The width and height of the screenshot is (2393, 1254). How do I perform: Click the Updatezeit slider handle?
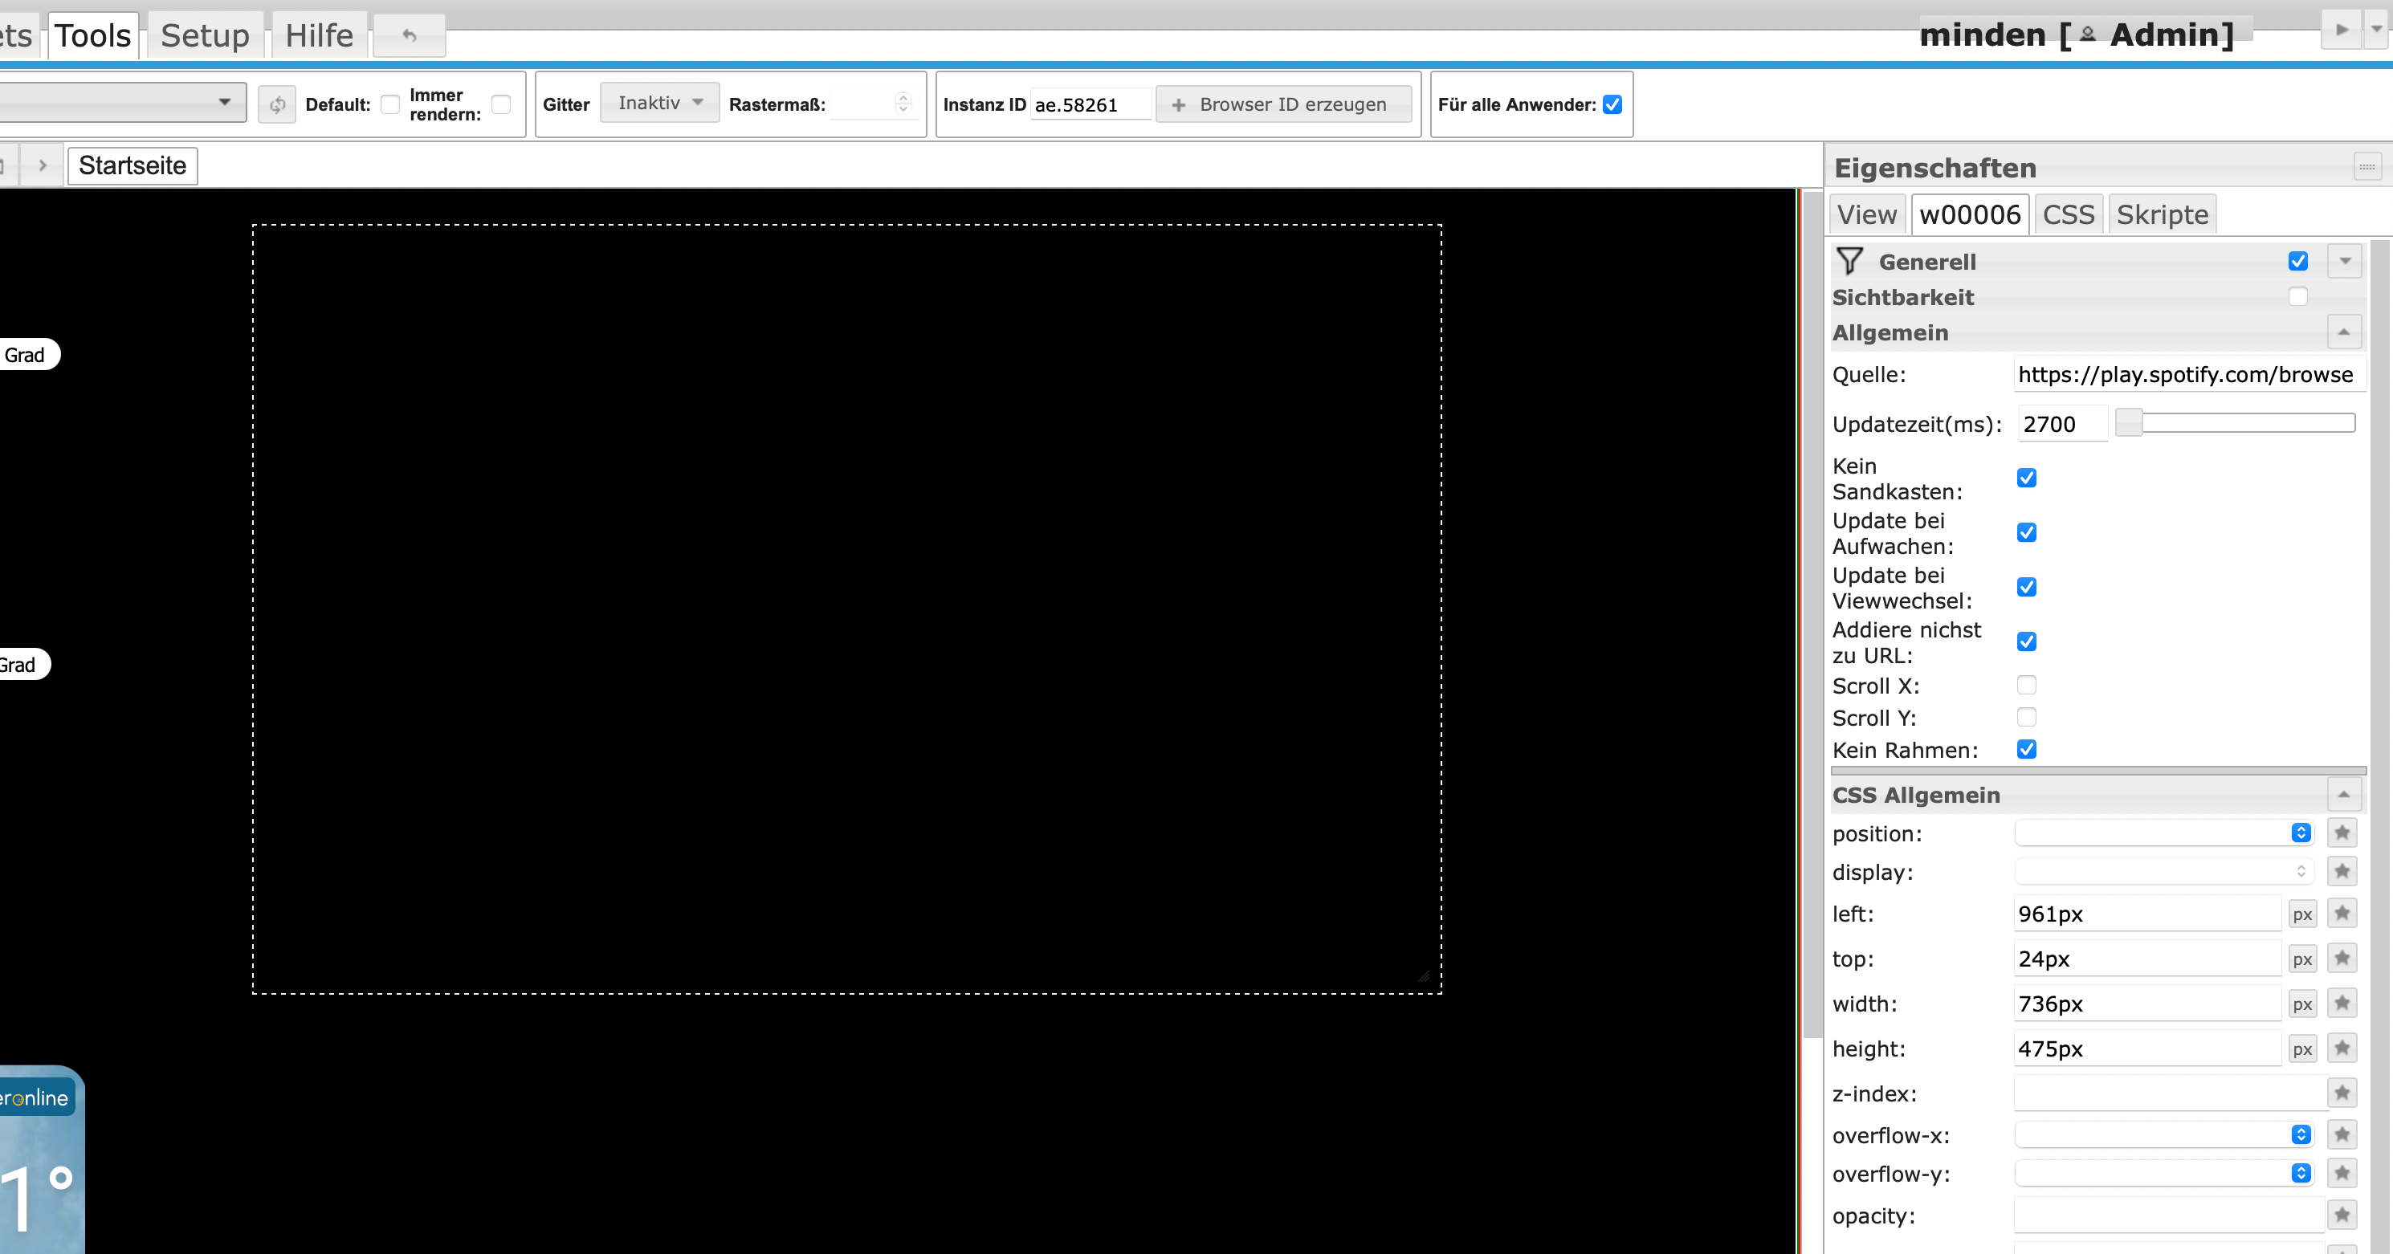pyautogui.click(x=2128, y=424)
